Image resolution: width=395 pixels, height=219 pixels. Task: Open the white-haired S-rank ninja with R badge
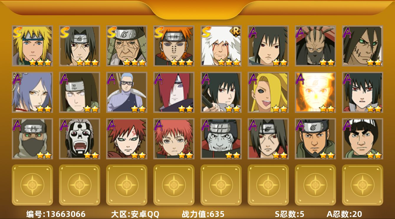click(x=221, y=46)
